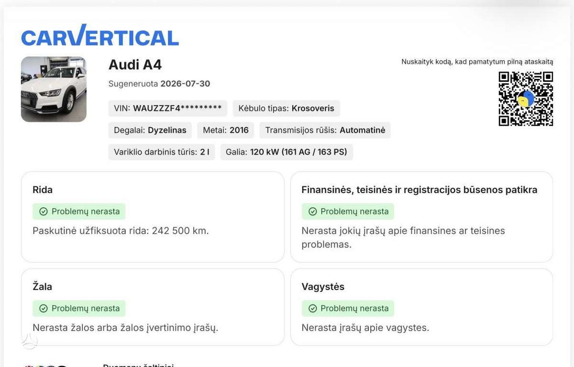
Task: Click the check icon in Rida card
Action: [x=44, y=212]
